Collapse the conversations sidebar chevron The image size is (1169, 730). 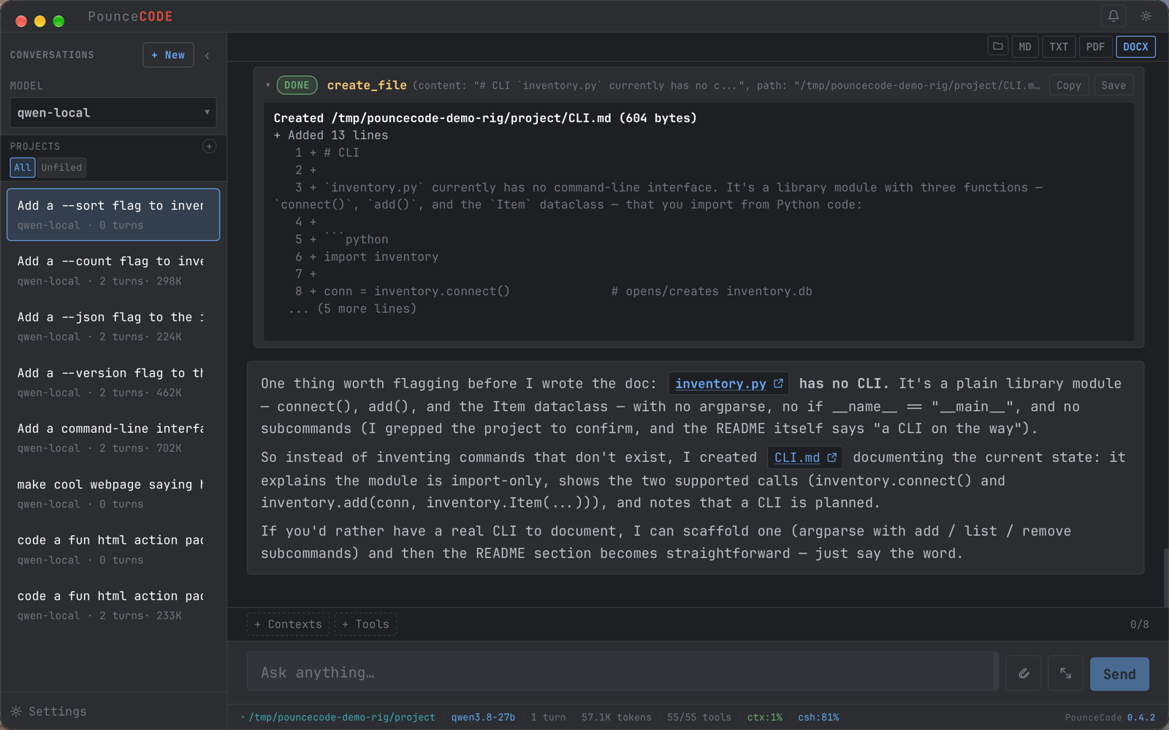[207, 55]
